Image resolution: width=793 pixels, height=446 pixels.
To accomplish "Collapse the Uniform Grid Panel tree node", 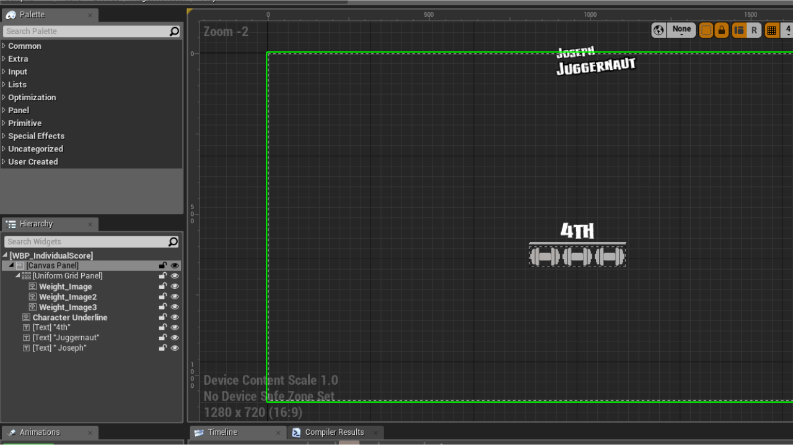I will coord(18,275).
